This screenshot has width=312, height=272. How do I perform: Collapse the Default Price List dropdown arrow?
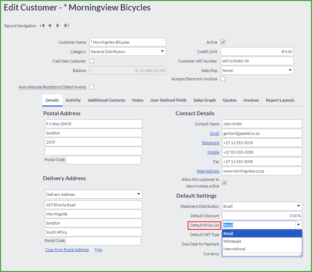click(x=299, y=225)
